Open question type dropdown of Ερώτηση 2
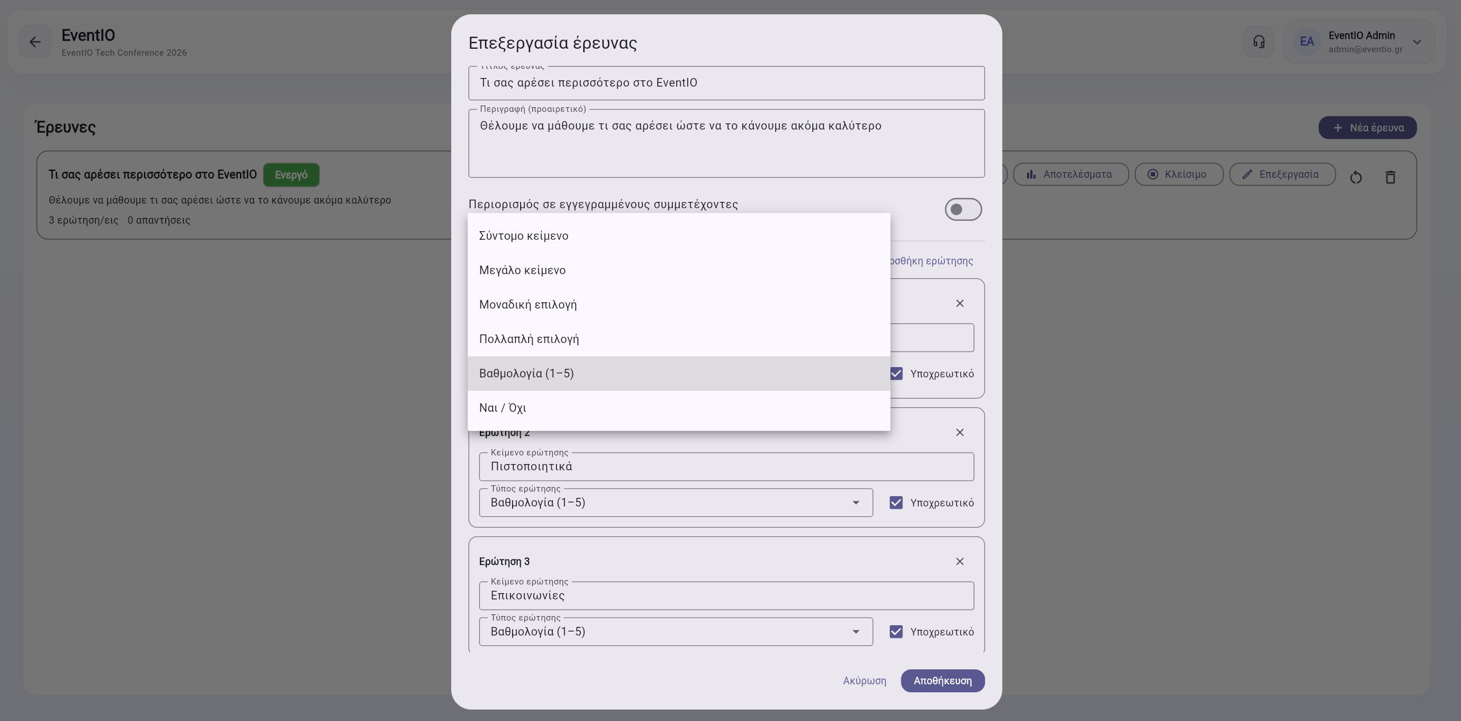This screenshot has height=721, width=1461. tap(676, 503)
